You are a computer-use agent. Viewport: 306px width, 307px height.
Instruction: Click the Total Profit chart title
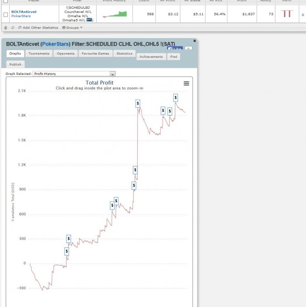coord(99,83)
